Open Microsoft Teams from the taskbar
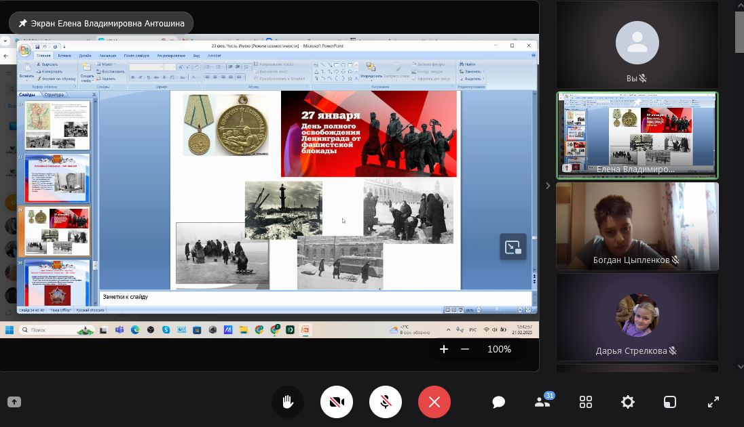This screenshot has width=744, height=427. click(119, 330)
